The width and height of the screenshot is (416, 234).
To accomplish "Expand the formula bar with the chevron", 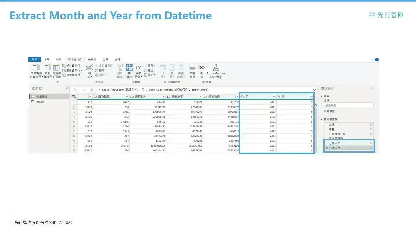I will (x=314, y=90).
